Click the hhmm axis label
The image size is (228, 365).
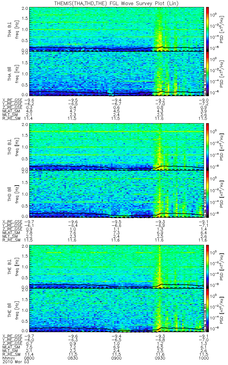tap(7, 358)
